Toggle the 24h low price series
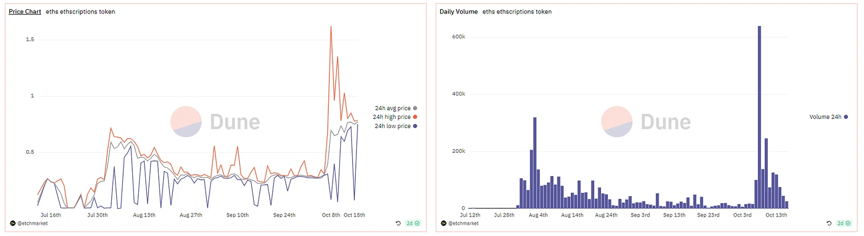Image resolution: width=864 pixels, height=236 pixels. 393,126
